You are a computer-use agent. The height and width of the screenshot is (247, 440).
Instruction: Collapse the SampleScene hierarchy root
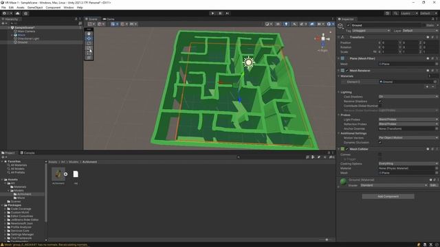tap(8, 27)
